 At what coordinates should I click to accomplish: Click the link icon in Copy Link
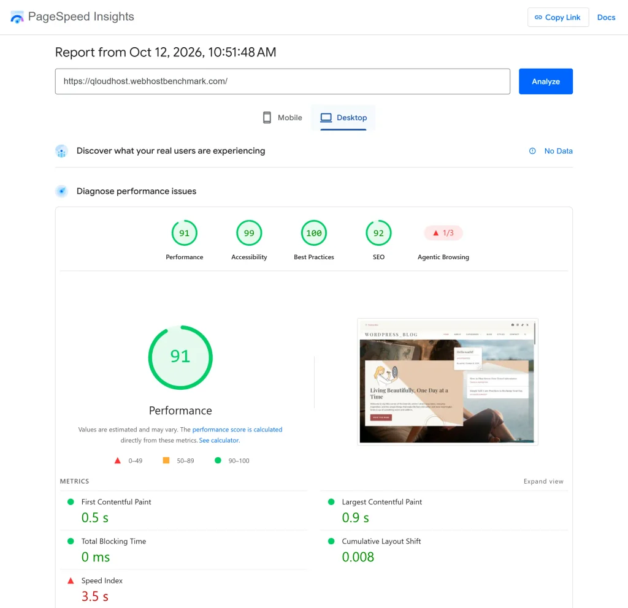click(538, 17)
